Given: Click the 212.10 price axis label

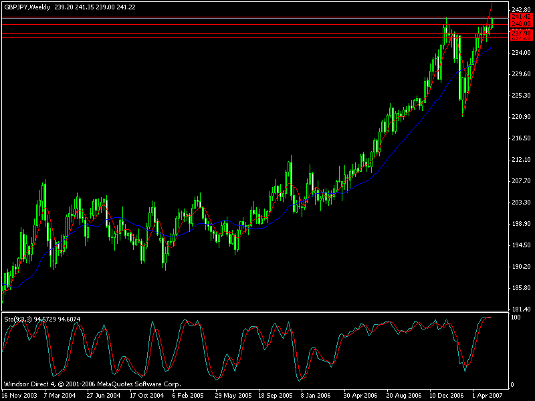Looking at the screenshot, I should coord(520,160).
